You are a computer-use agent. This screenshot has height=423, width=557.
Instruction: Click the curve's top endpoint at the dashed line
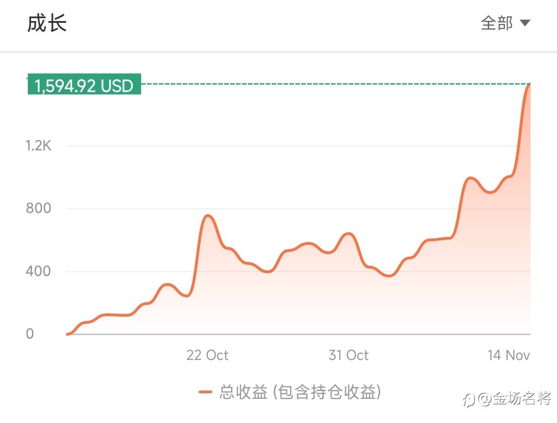click(529, 85)
